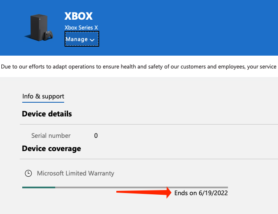Select the Info & support tab
This screenshot has width=278, height=214.
pyautogui.click(x=43, y=96)
